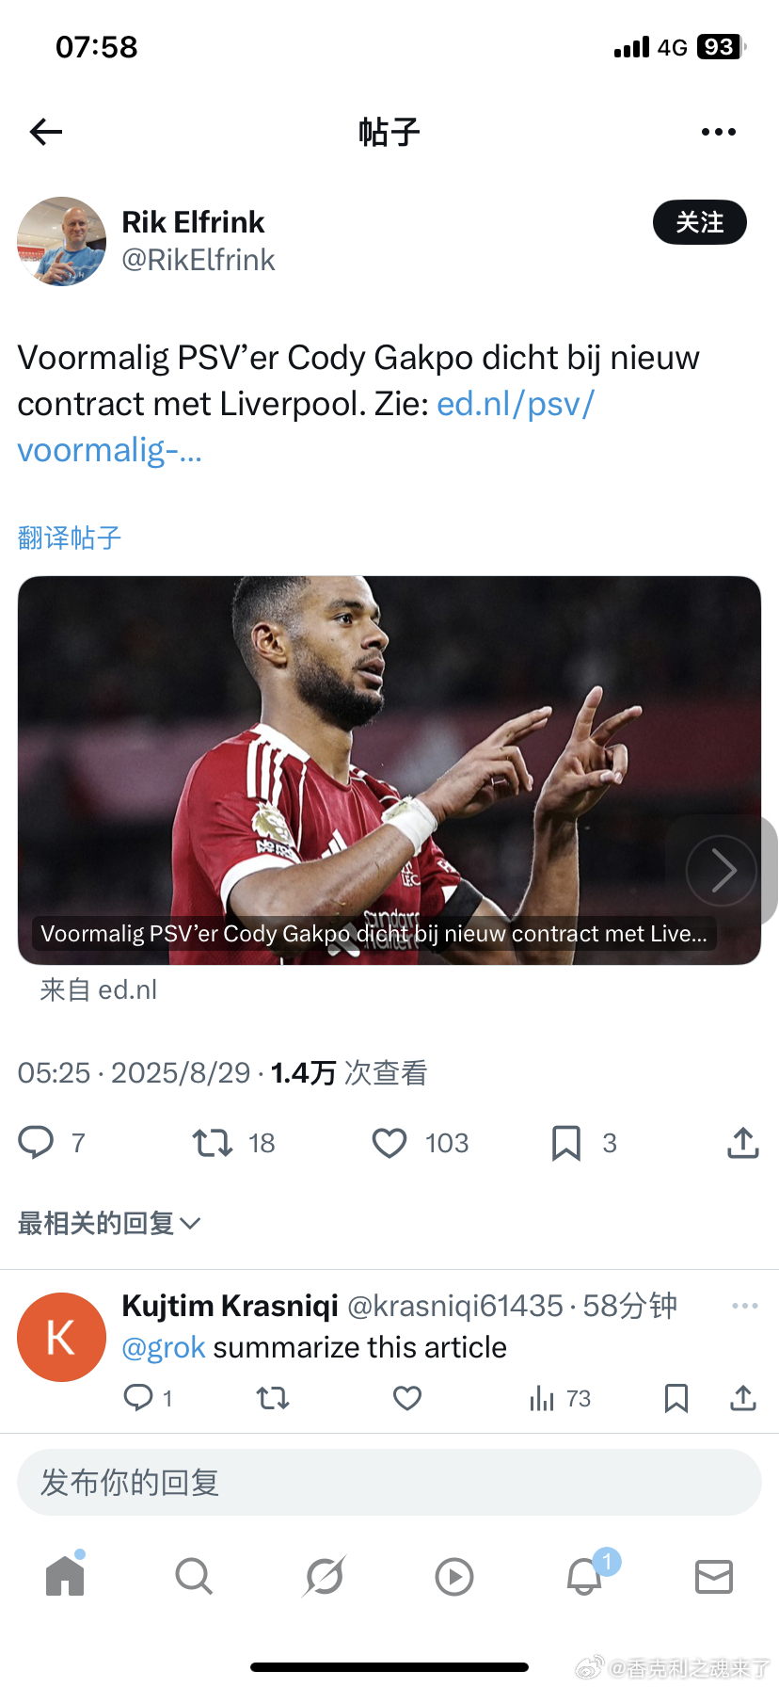
Task: Open the three-dots post options menu
Action: (x=719, y=132)
